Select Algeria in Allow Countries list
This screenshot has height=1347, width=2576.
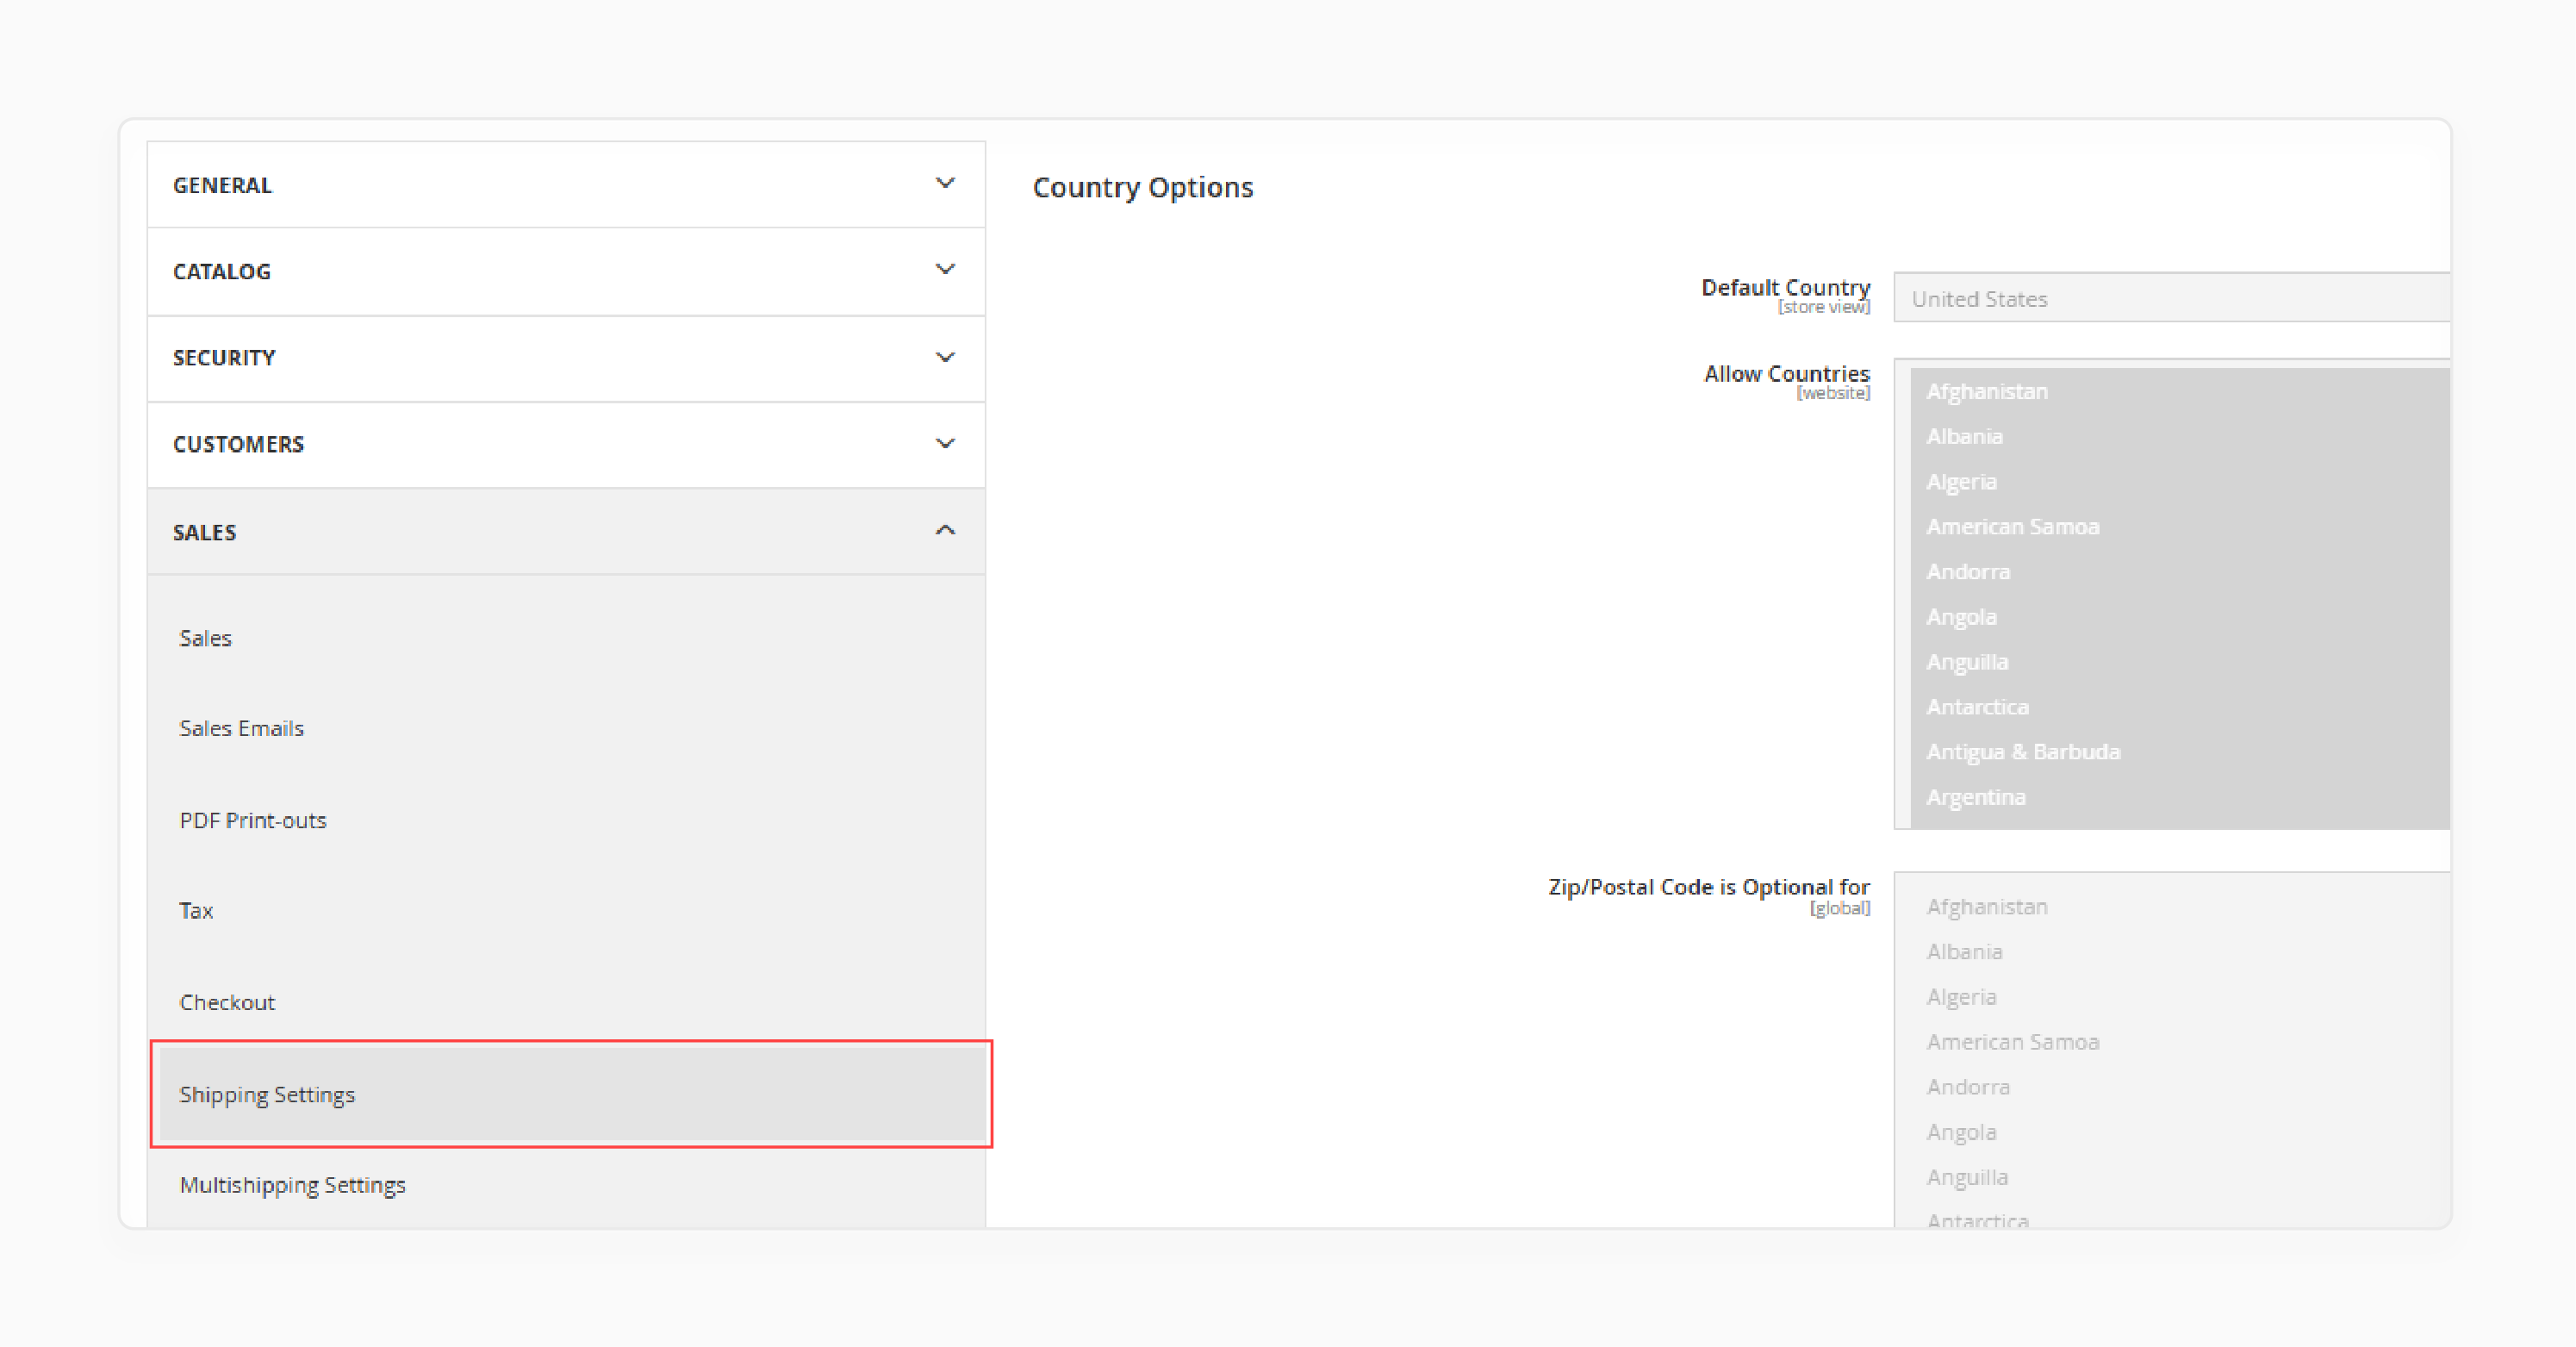point(2180,481)
